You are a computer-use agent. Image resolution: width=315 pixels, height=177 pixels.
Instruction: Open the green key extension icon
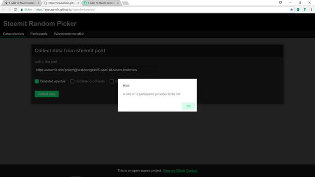pos(305,10)
